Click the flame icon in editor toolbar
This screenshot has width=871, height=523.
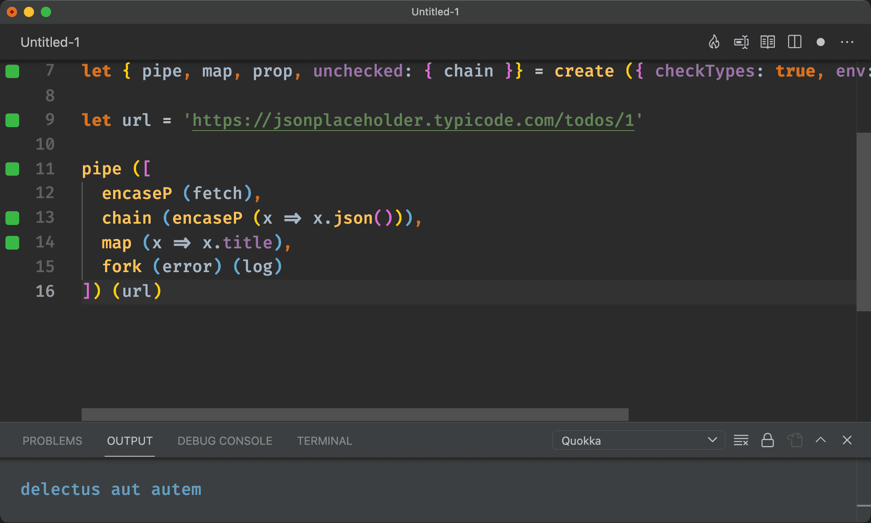point(714,42)
